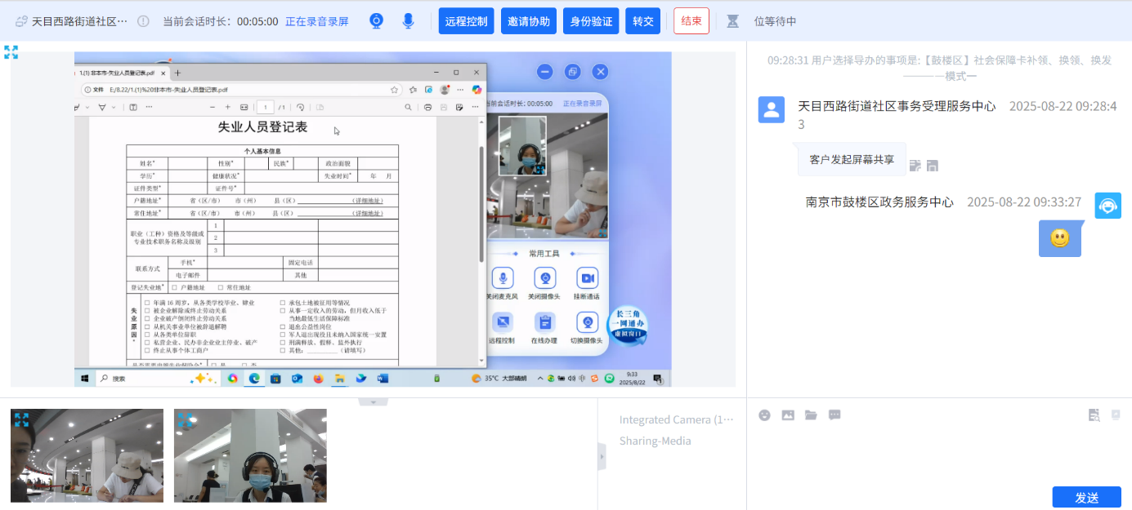Mute the microphone in top toolbar
Image resolution: width=1132 pixels, height=510 pixels.
(x=409, y=21)
